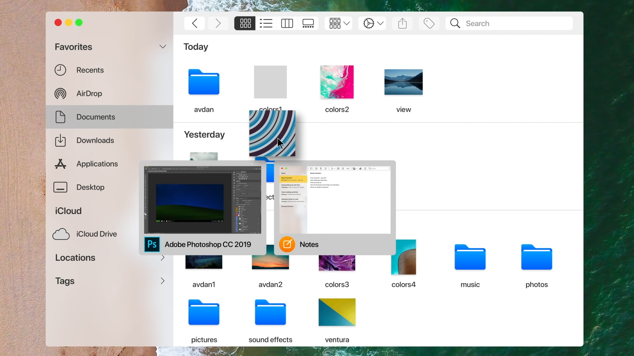Click the Search field
634x356 pixels.
point(509,23)
